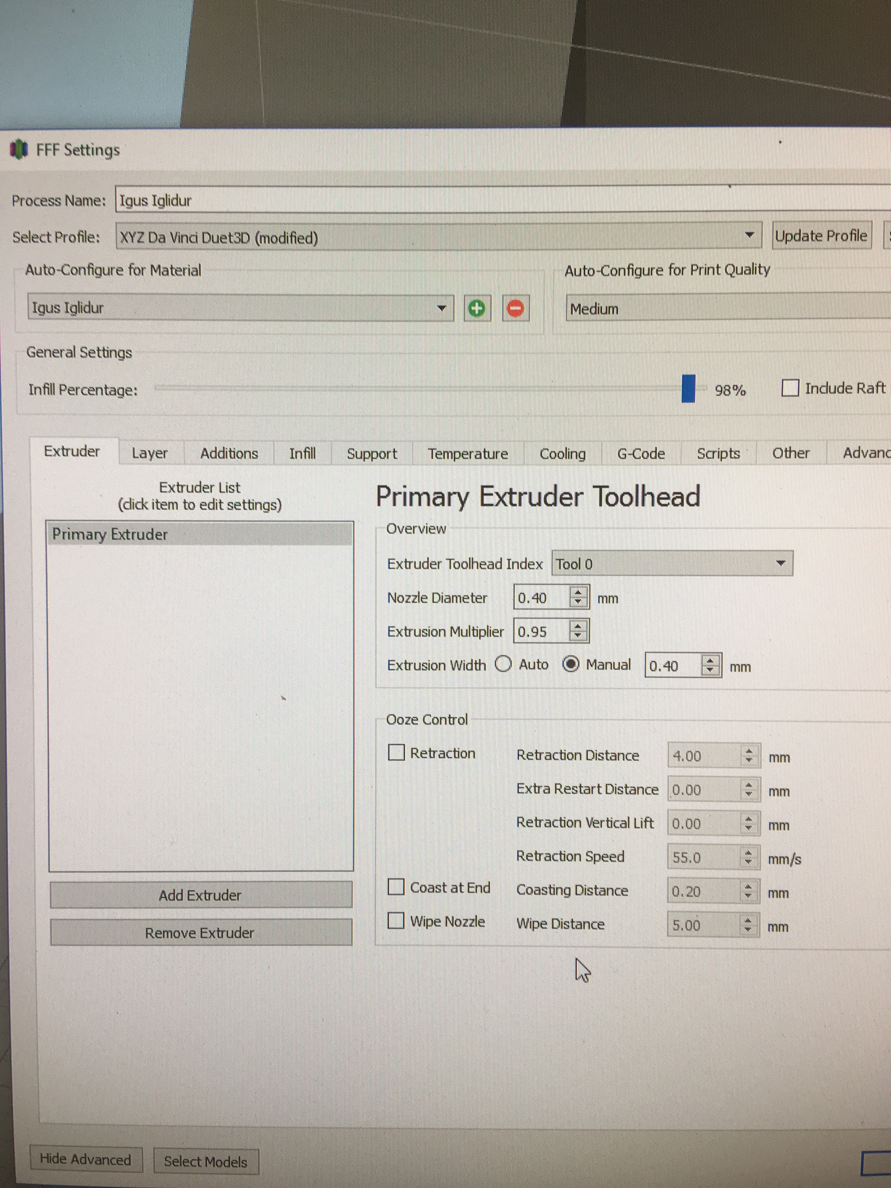Click the FFF Settings window icon
The image size is (891, 1188).
(19, 149)
